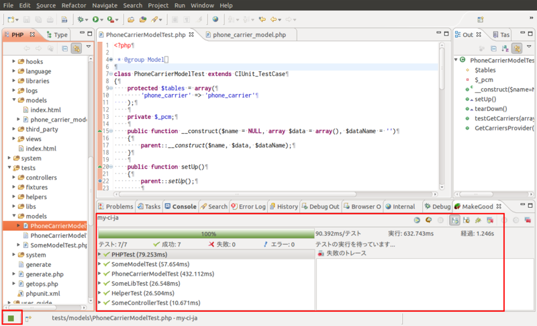Click line 22 breakpoint marker in gutter

[100, 181]
